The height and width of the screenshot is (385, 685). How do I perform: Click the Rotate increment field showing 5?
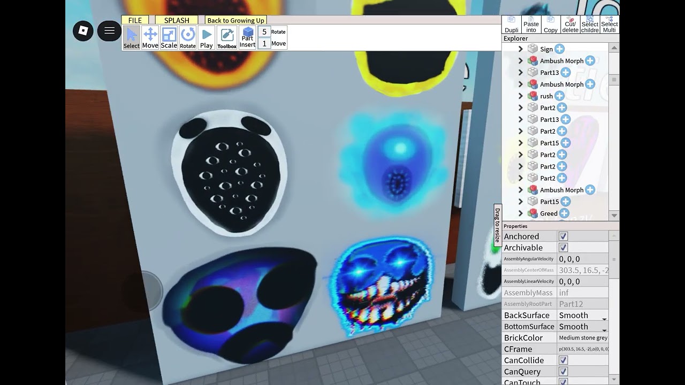click(264, 32)
